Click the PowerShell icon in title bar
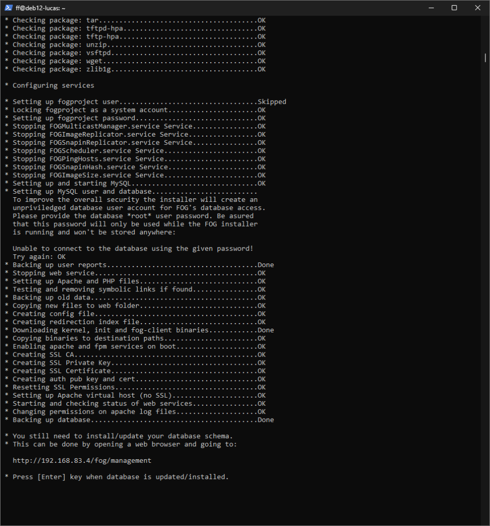Viewport: 490px width, 526px height. coord(9,8)
